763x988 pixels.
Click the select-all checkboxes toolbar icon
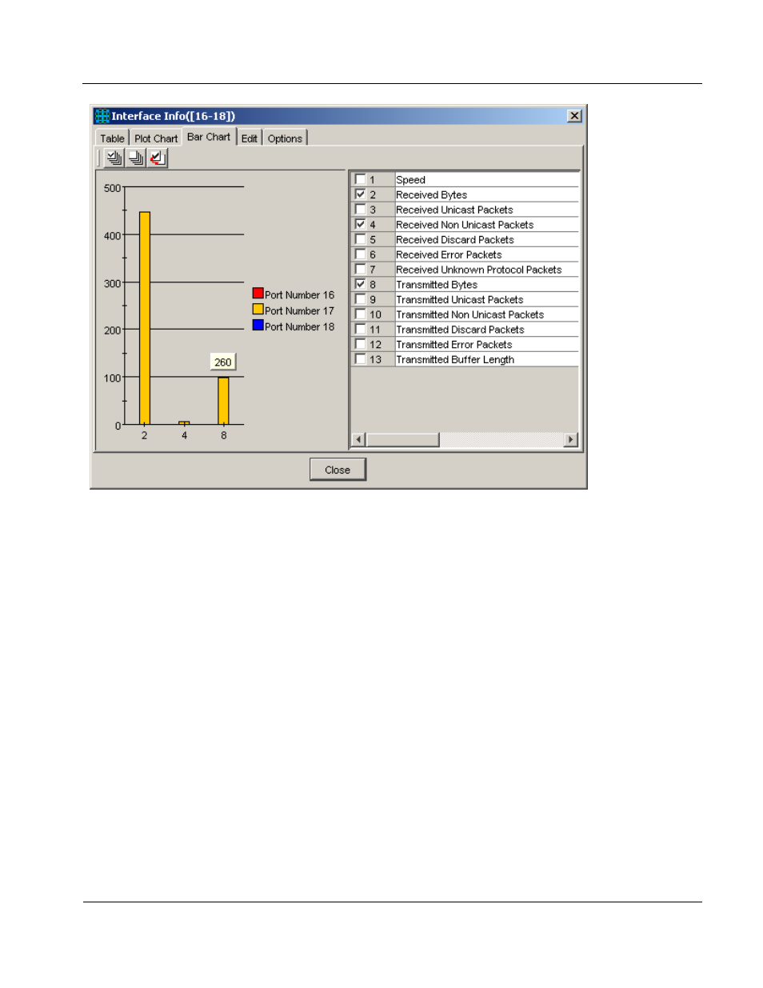click(x=114, y=158)
